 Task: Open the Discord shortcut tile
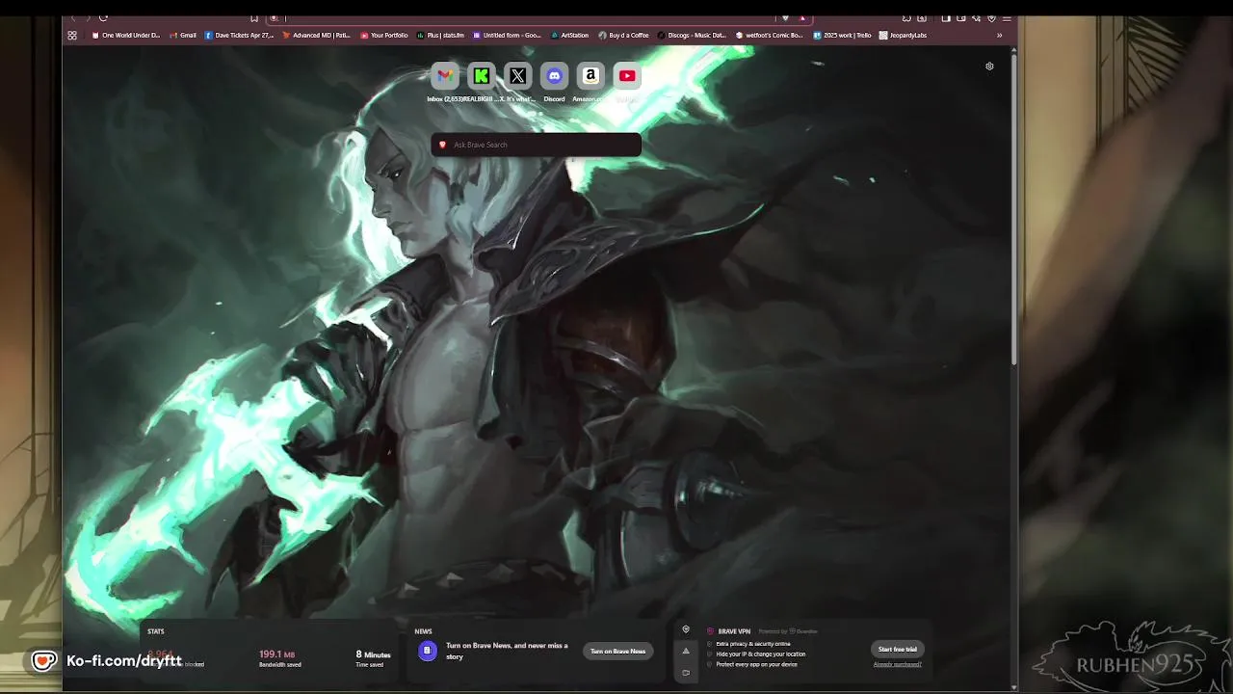(555, 76)
